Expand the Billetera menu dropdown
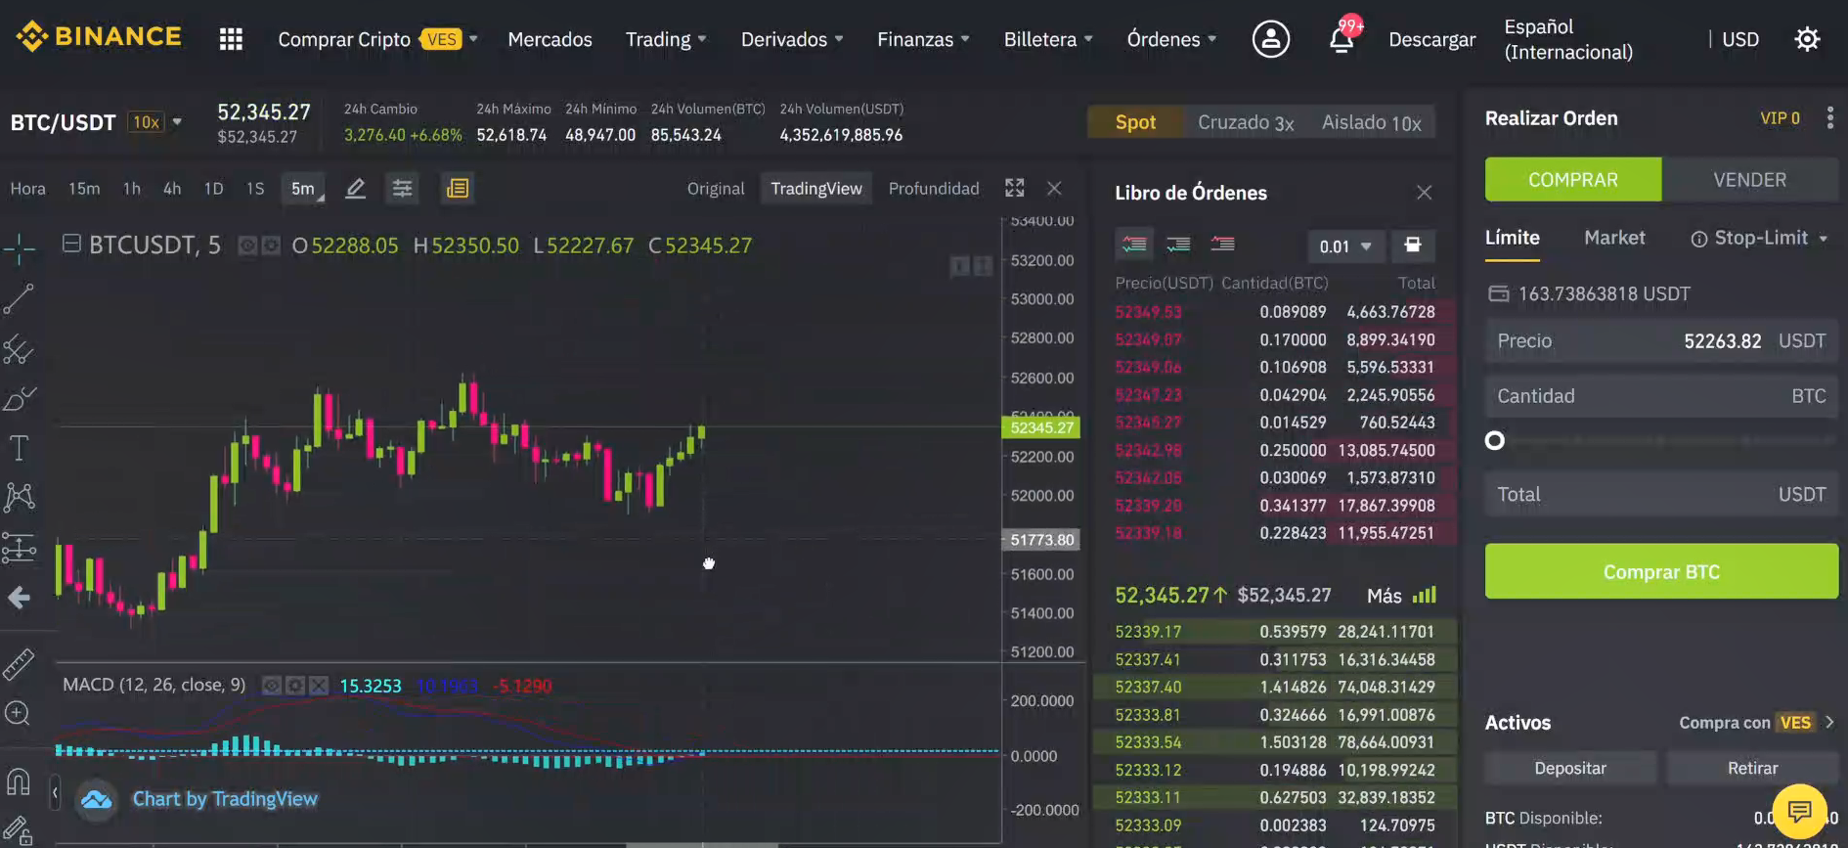 click(1088, 39)
